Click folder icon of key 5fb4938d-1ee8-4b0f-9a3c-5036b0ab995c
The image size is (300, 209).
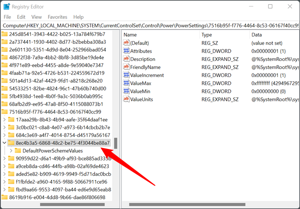5,96
